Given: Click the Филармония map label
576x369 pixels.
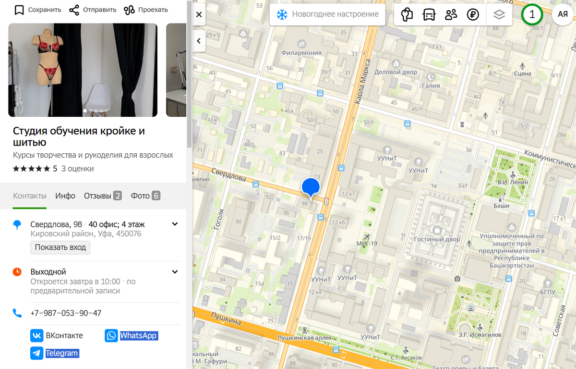Looking at the screenshot, I should pyautogui.click(x=301, y=53).
